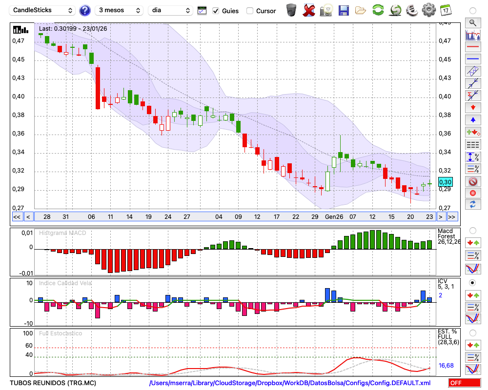Click the magnifying glass zoom tool

473,23
